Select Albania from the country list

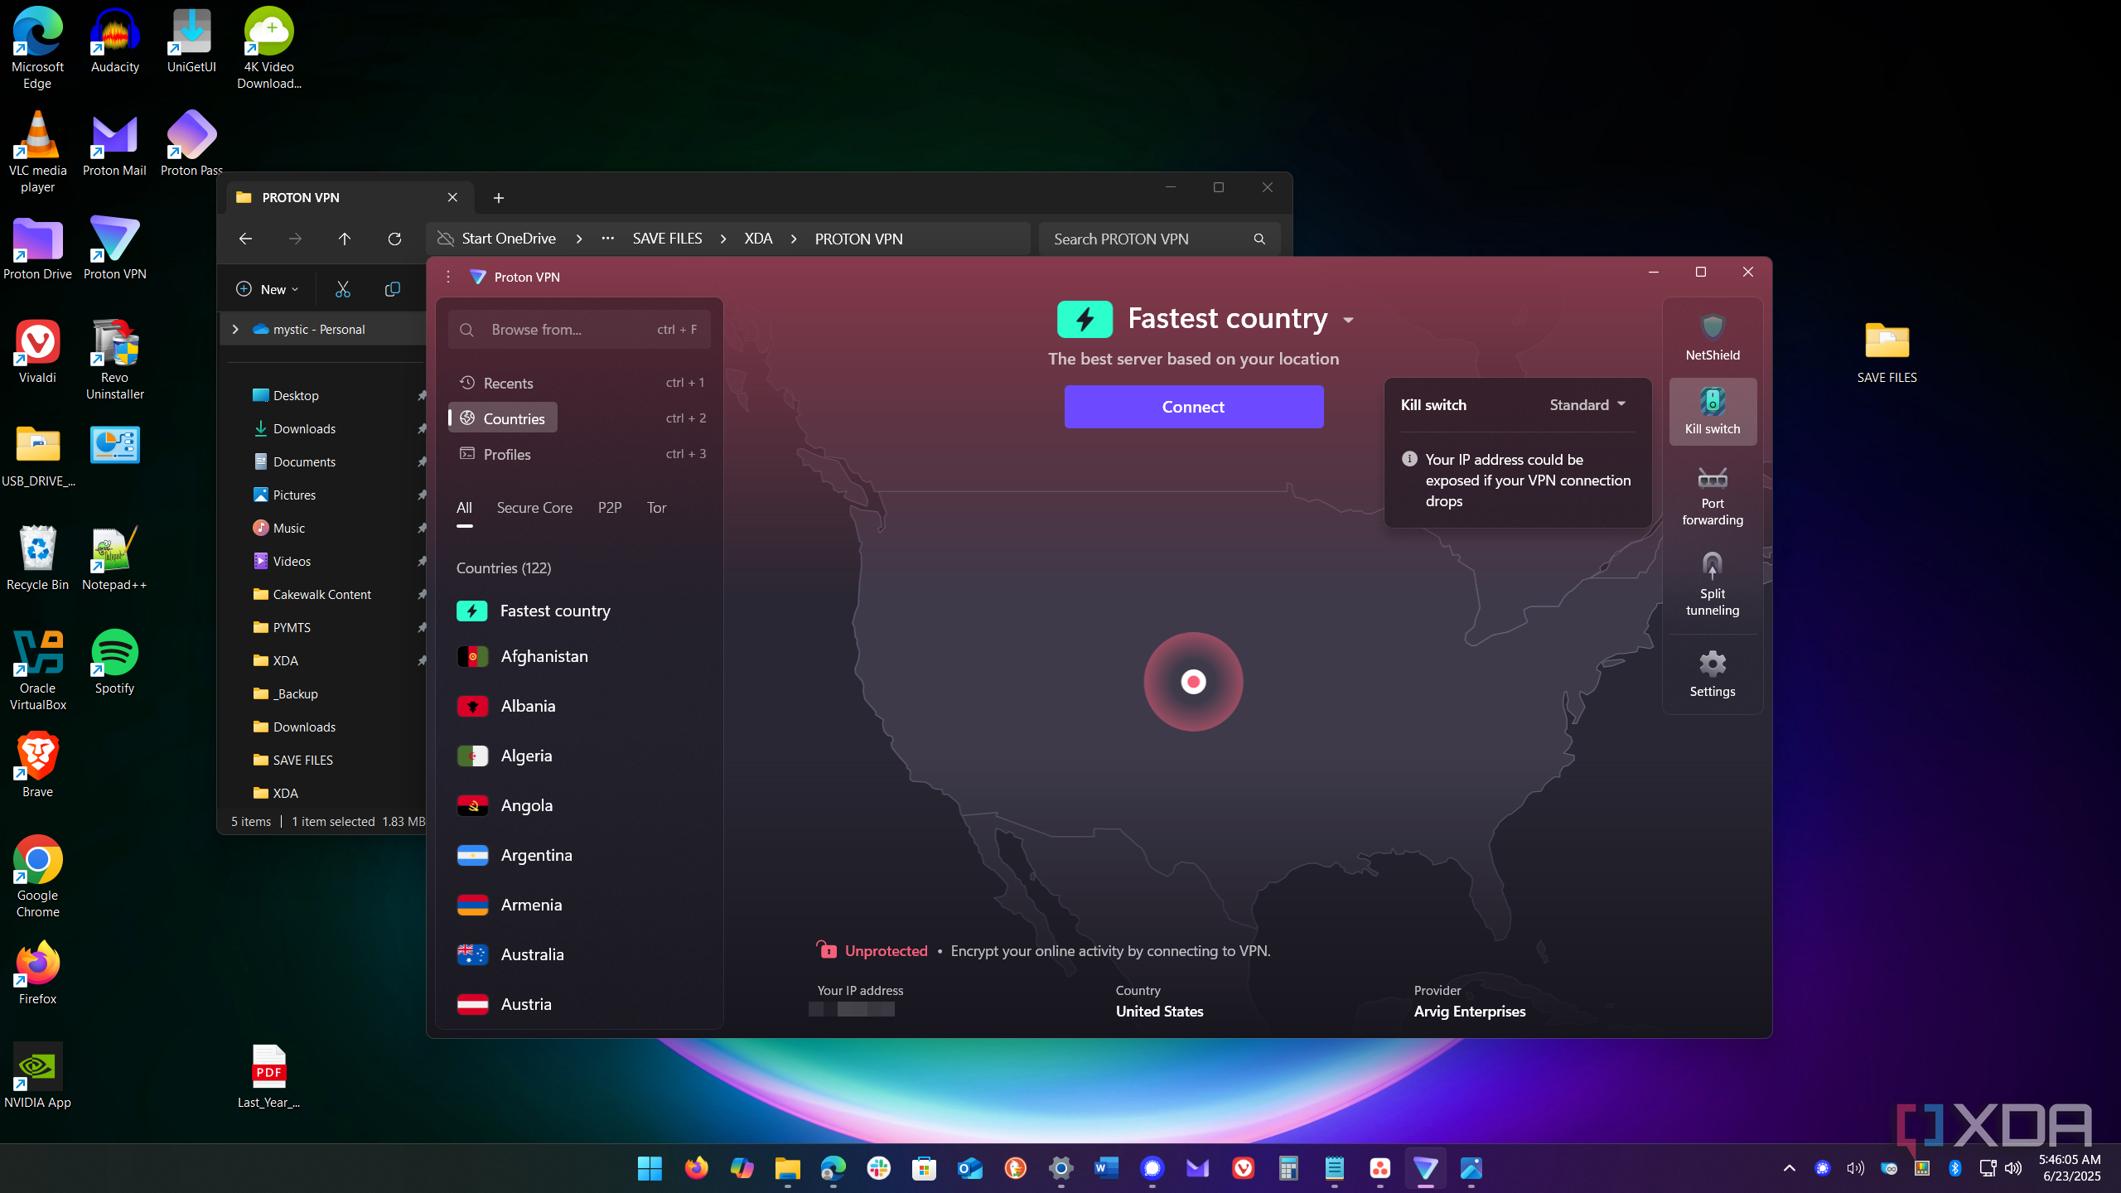pos(579,706)
